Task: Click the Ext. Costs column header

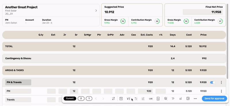Action: pyautogui.click(x=147, y=35)
